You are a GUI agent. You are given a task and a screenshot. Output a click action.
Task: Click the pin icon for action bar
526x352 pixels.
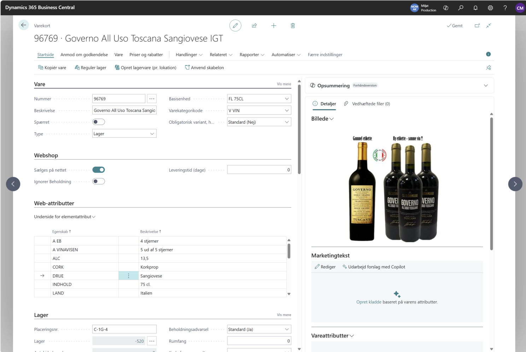pyautogui.click(x=489, y=67)
